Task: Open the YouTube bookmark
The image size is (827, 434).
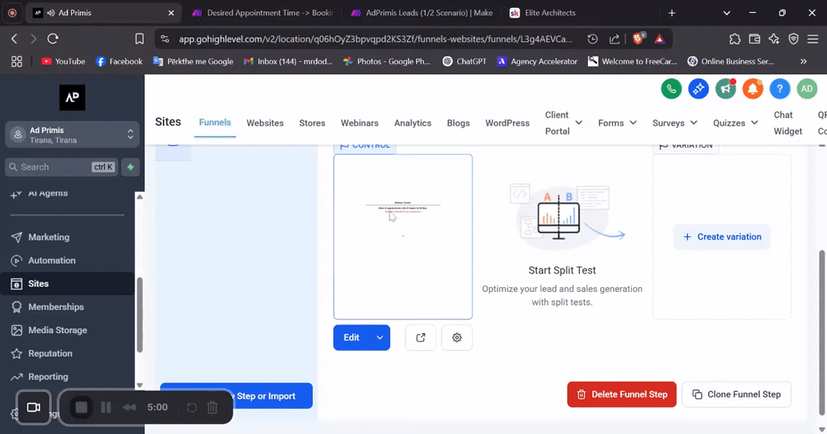Action: [x=63, y=61]
